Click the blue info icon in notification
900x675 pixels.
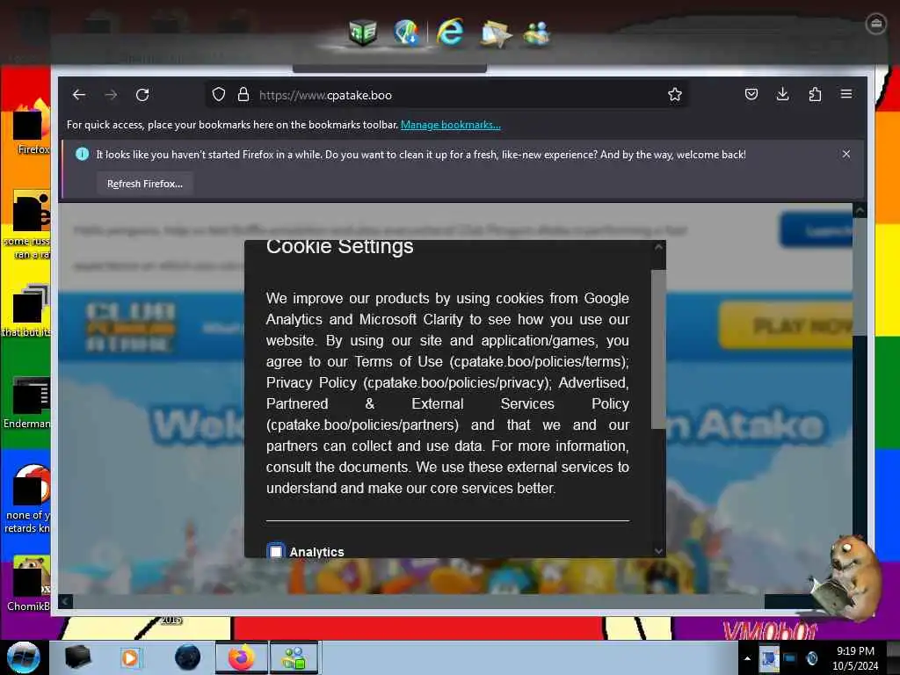point(82,154)
